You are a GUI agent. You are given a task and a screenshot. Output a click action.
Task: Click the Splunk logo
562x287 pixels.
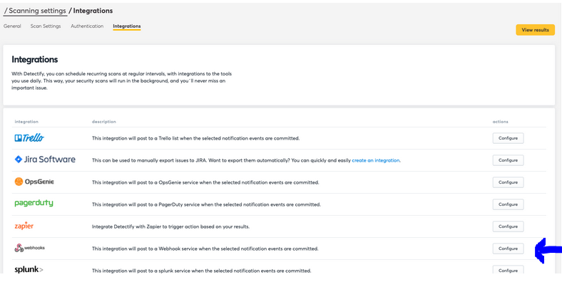tap(29, 270)
